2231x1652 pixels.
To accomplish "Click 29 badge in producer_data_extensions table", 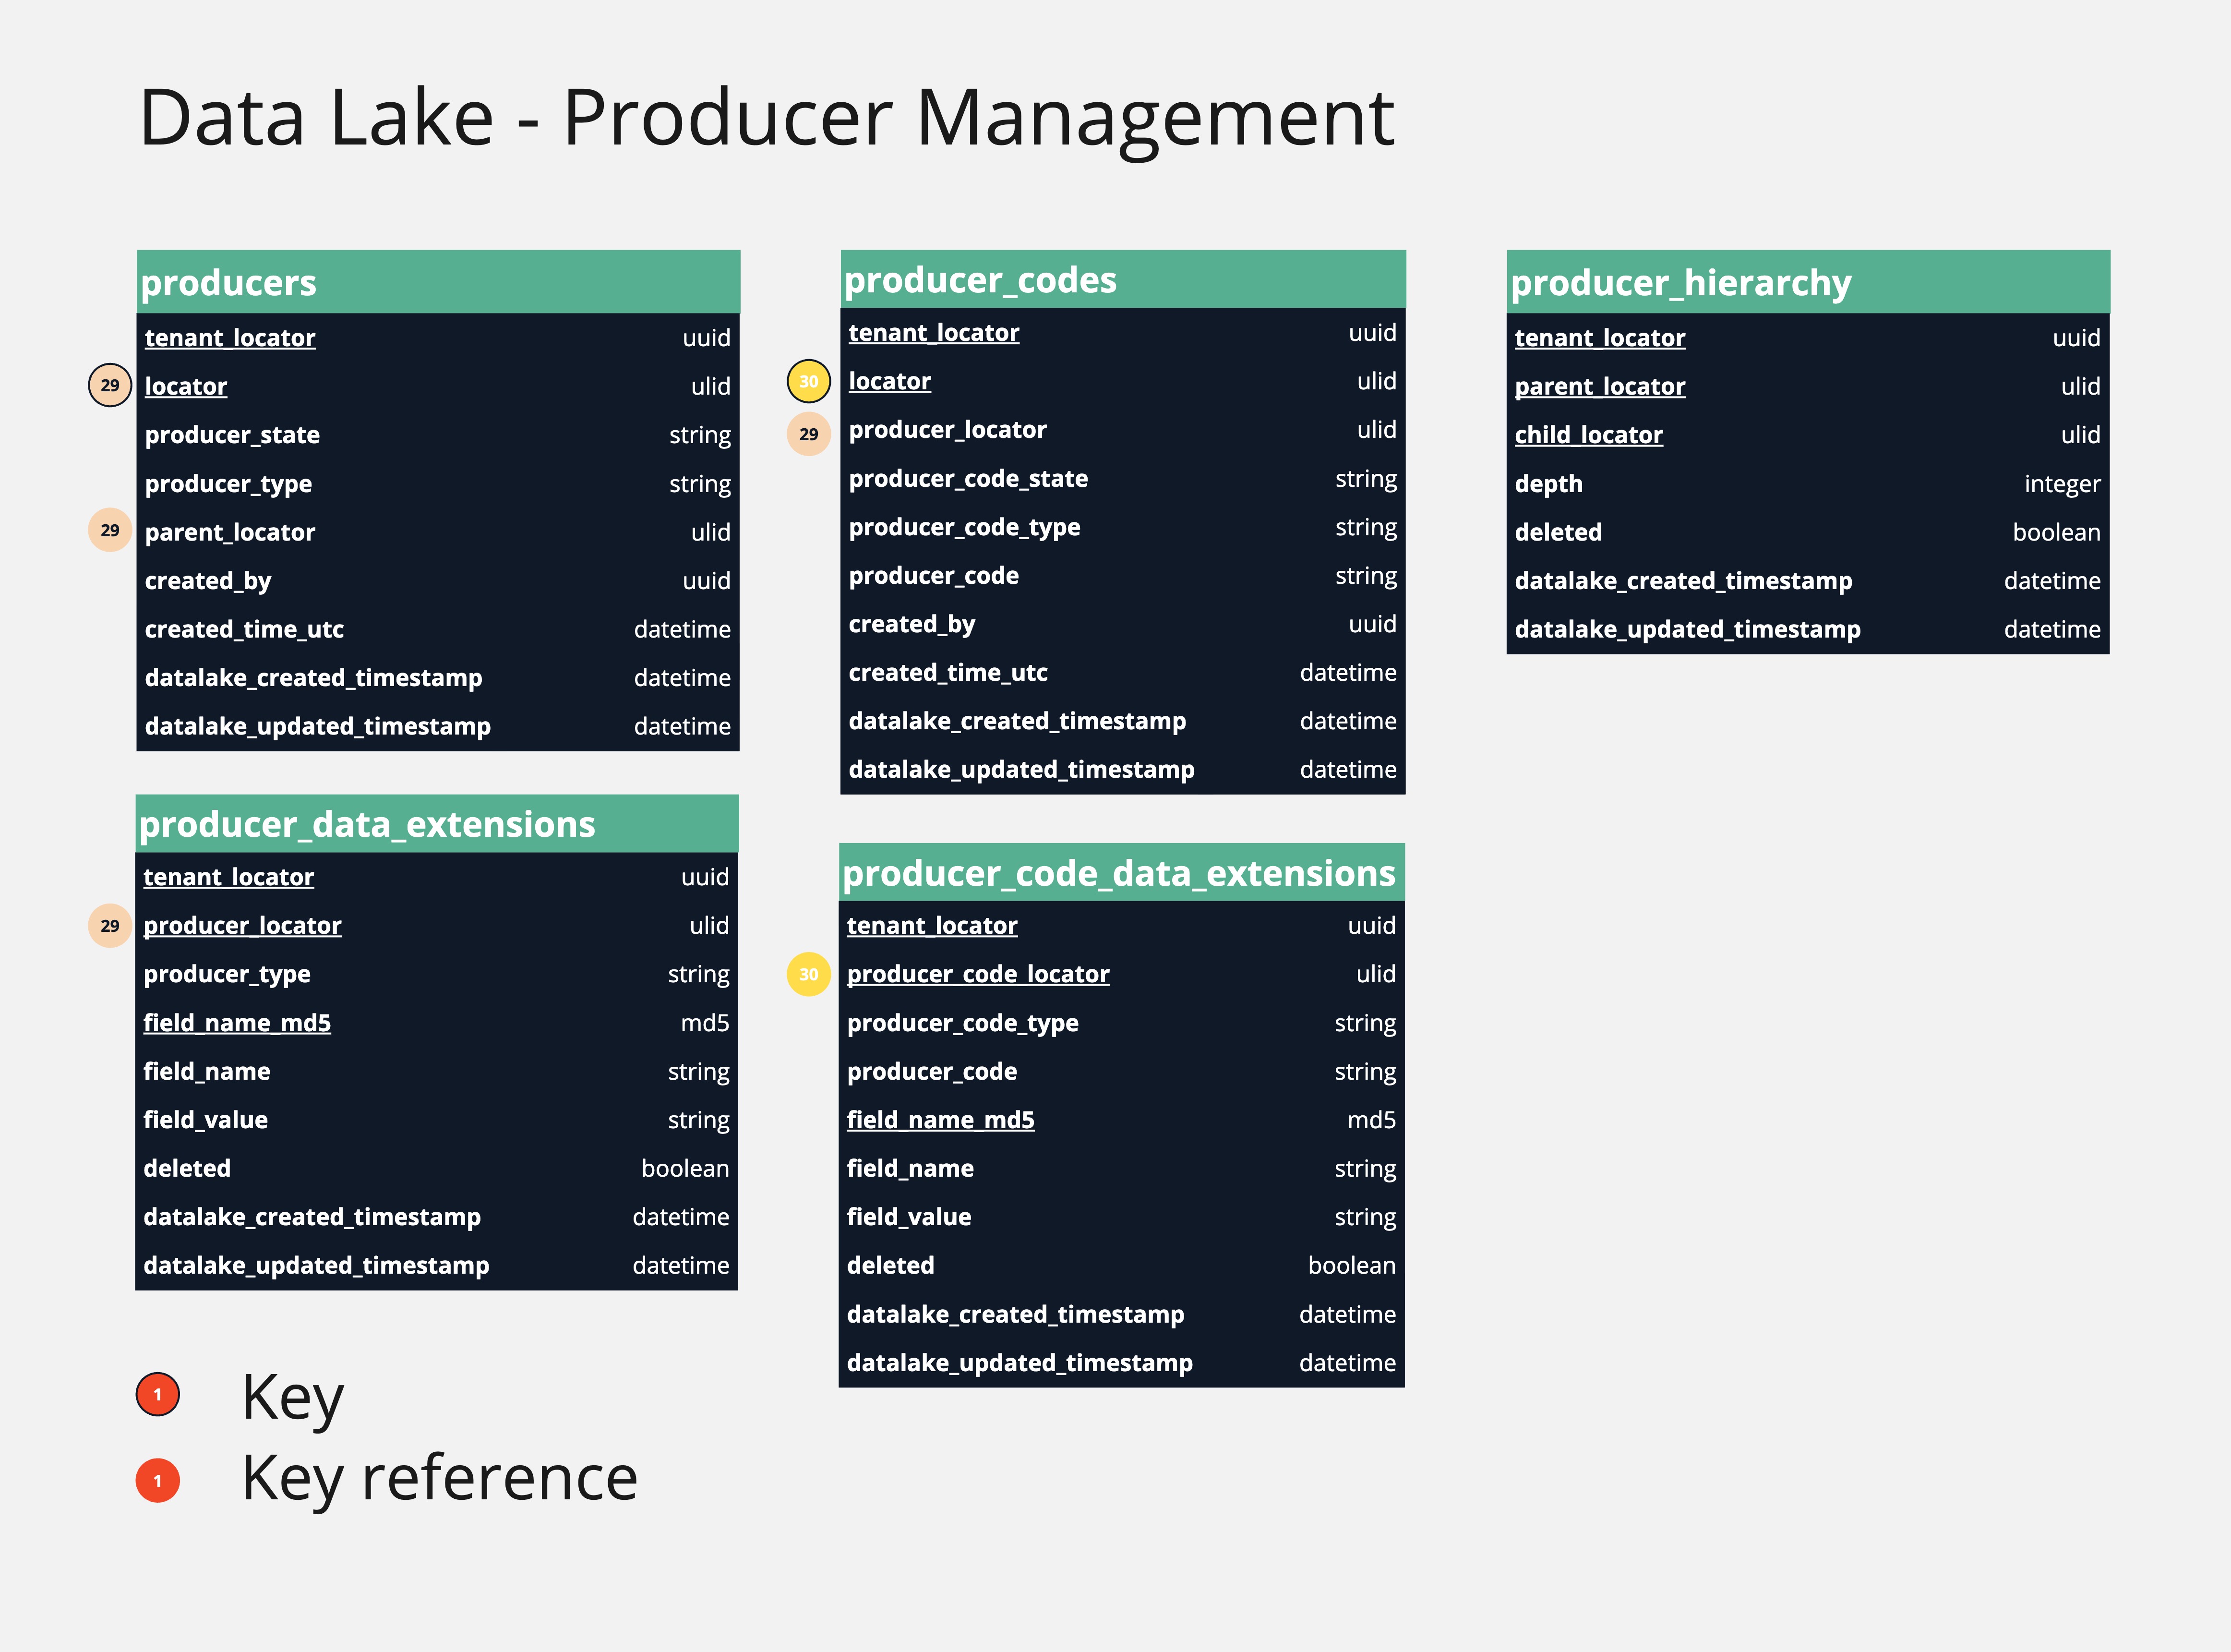I will pos(110,925).
